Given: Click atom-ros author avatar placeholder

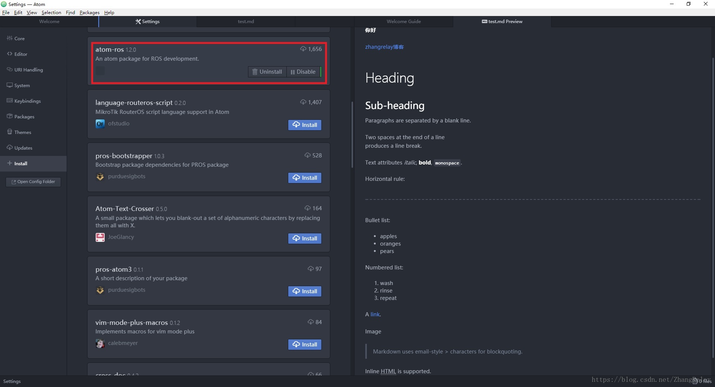Looking at the screenshot, I should 100,71.
